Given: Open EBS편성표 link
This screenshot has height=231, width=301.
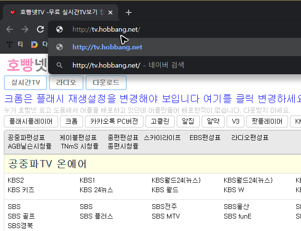Looking at the screenshot, I should [x=205, y=138].
